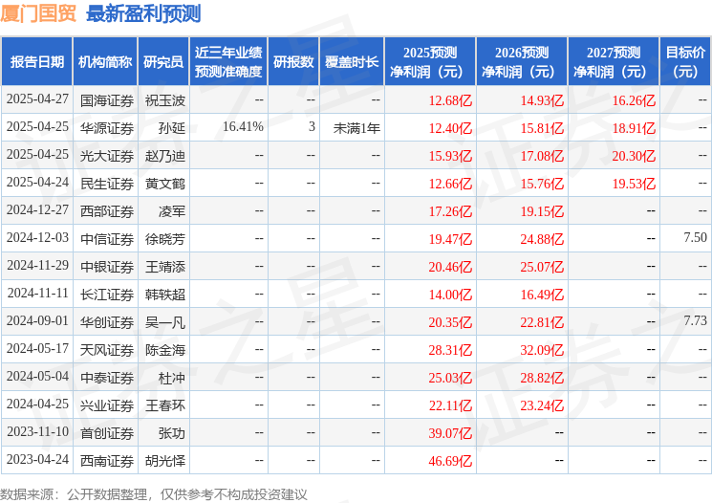
Task: Click the 2026预测净利润 column header
Action: (x=522, y=62)
